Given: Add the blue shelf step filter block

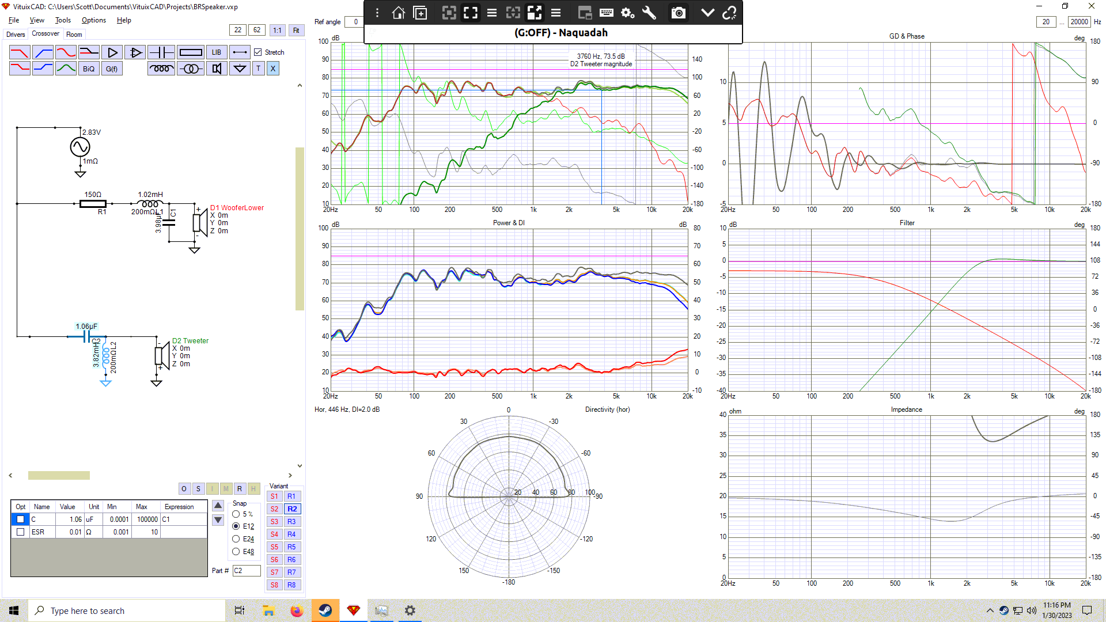Looking at the screenshot, I should [x=43, y=69].
